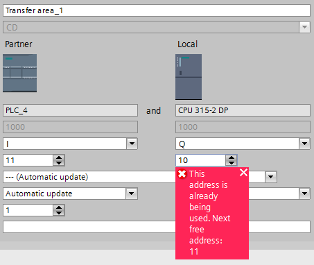Open the '--- (Automatic update)' dropdown arrow
The height and width of the screenshot is (265, 314).
pyautogui.click(x=271, y=177)
